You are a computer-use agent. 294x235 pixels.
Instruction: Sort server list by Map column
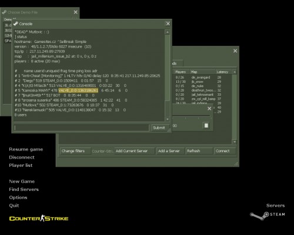tap(203, 72)
